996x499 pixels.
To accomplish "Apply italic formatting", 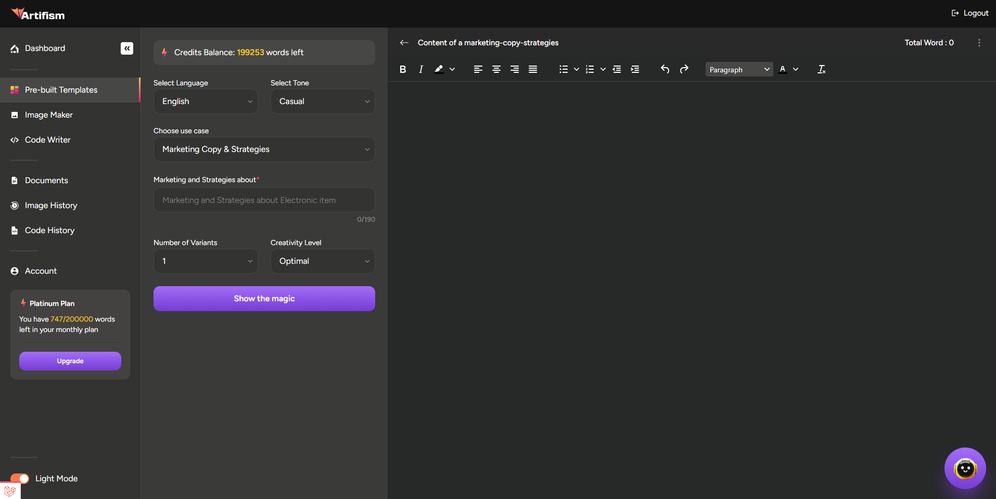I will [420, 69].
